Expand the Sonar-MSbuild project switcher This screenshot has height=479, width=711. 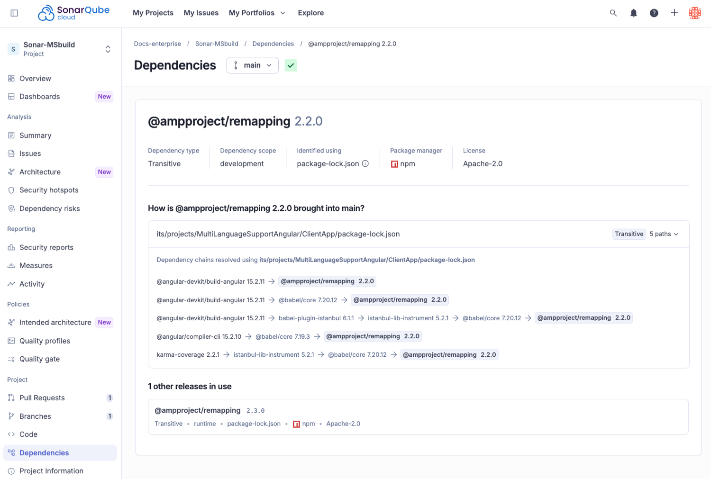108,49
